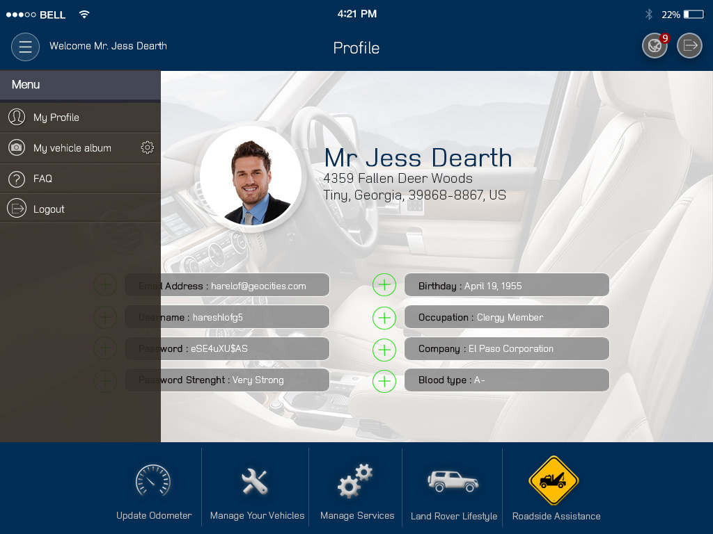713x534 pixels.
Task: Open the Land Rover Lifestyle tab label
Action: tap(454, 517)
